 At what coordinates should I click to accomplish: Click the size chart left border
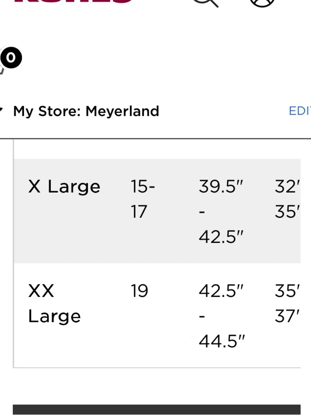pyautogui.click(x=13, y=254)
